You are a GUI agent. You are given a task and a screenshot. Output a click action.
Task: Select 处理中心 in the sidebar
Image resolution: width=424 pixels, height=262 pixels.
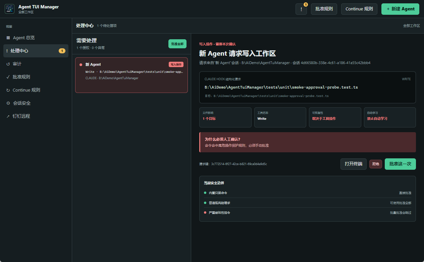(36, 51)
